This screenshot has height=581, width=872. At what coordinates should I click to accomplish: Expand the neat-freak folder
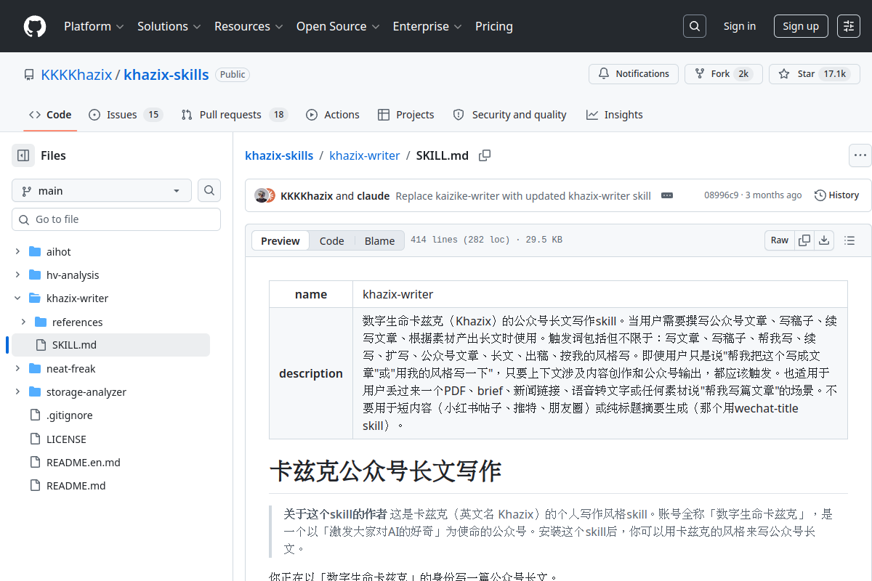click(17, 368)
